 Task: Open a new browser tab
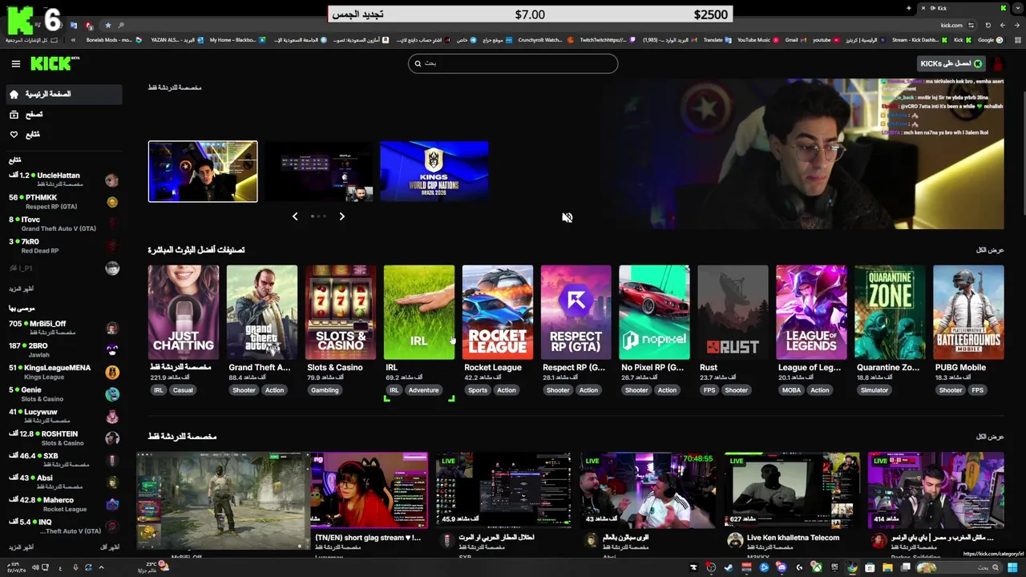908,8
